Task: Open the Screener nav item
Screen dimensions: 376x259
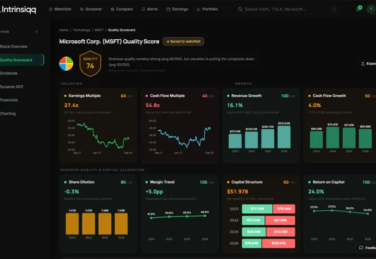Action: pos(91,9)
